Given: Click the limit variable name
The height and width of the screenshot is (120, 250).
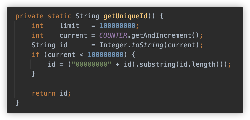Looking at the screenshot, I should [69, 26].
